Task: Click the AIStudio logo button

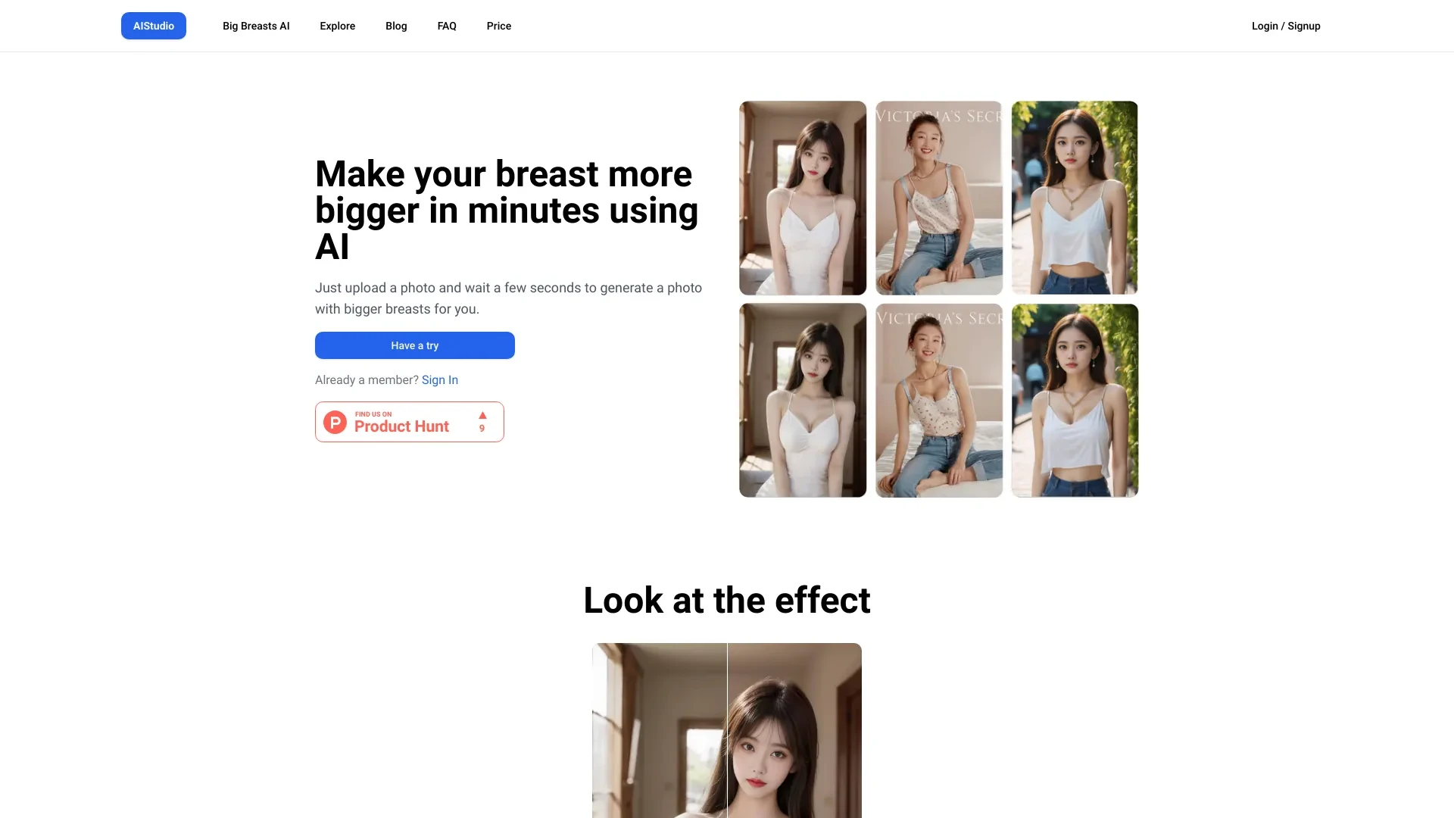Action: (153, 25)
